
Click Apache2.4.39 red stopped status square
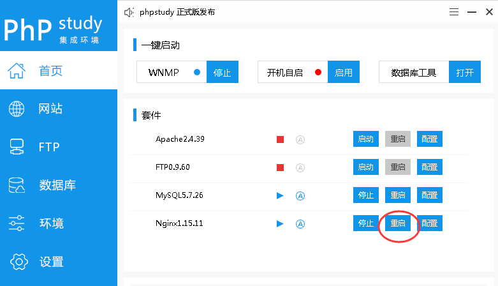click(x=280, y=139)
